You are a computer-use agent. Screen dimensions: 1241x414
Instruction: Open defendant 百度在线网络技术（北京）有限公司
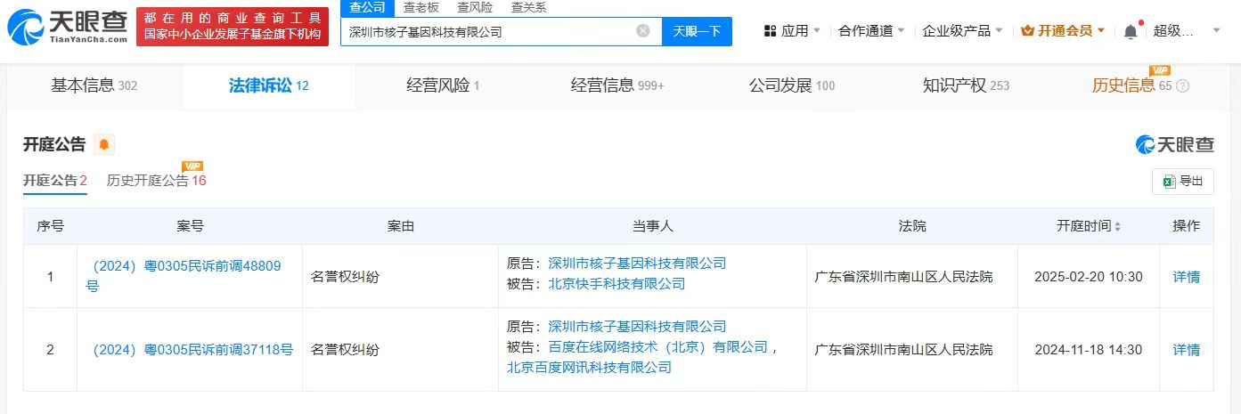point(657,347)
